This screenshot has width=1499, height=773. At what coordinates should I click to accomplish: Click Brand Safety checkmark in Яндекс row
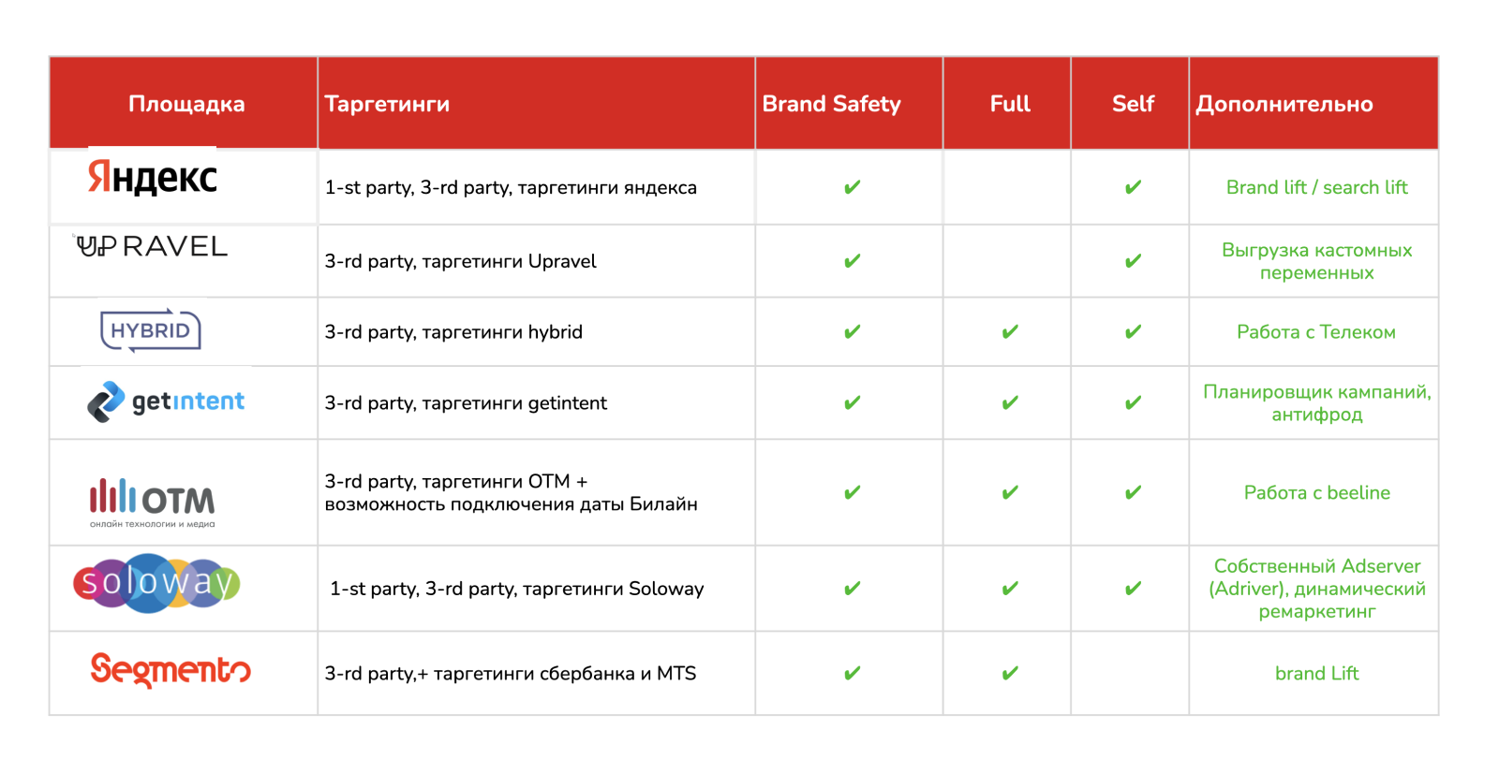[x=852, y=187]
